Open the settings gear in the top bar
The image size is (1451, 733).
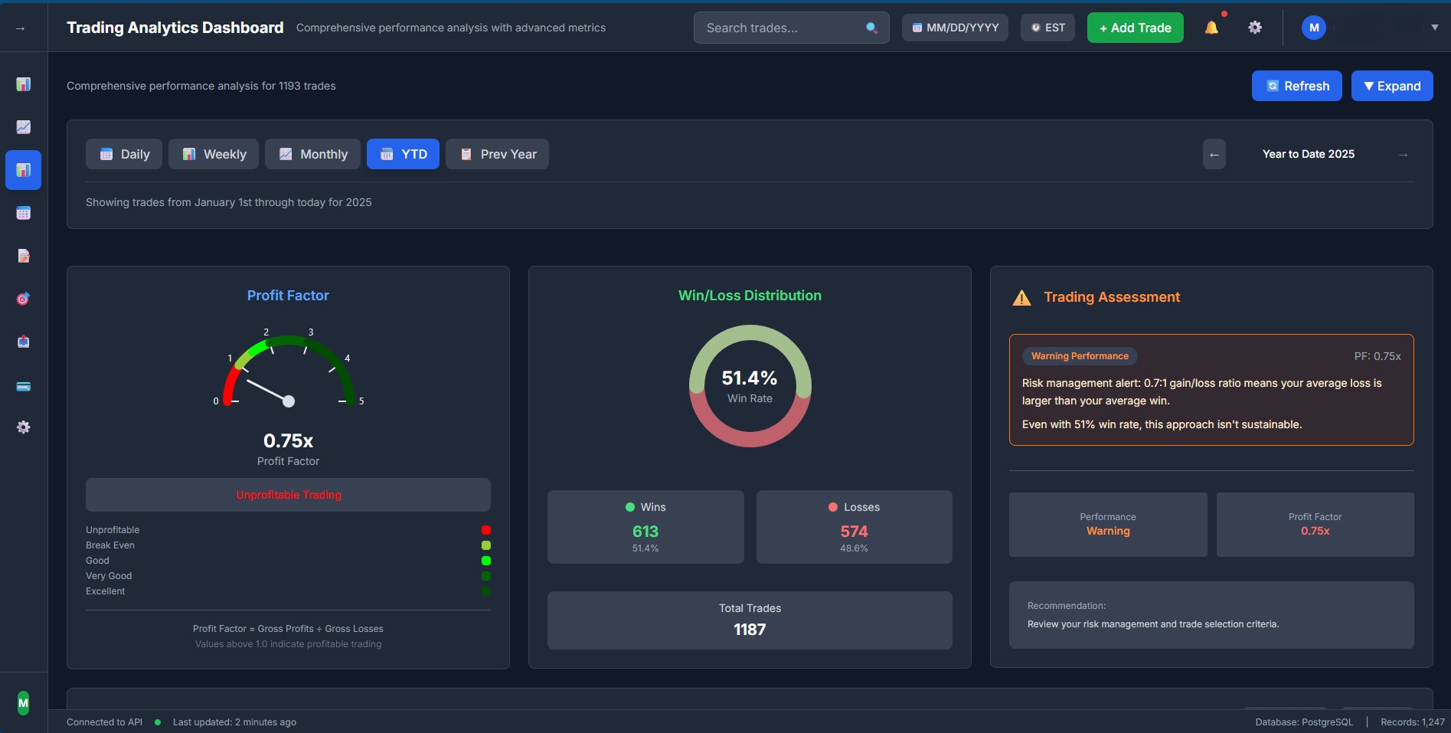click(1255, 27)
